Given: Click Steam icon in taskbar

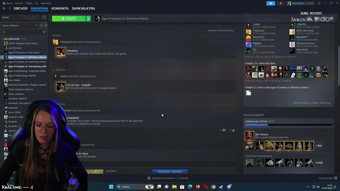Looking at the screenshot, I should 221,187.
